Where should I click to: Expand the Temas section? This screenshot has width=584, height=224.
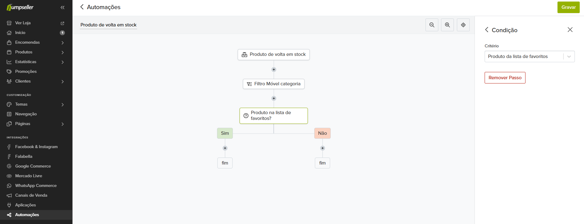(x=62, y=104)
